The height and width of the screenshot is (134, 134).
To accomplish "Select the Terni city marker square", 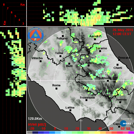I will (60, 56).
